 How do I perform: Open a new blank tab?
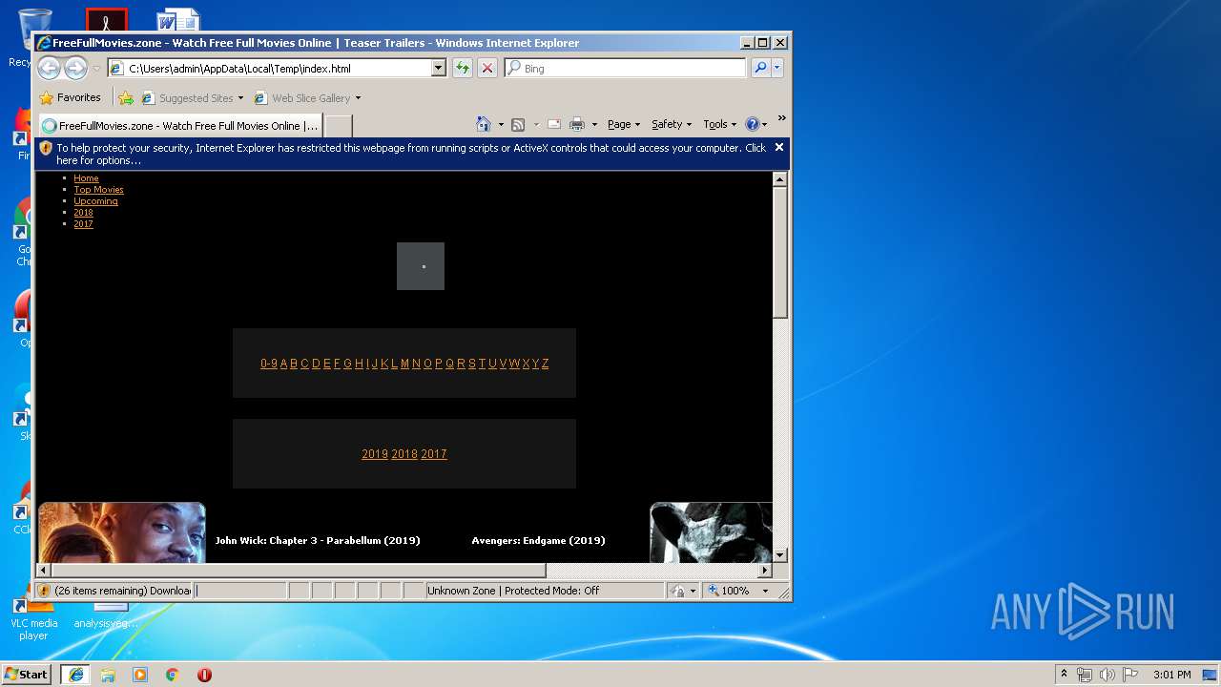338,126
